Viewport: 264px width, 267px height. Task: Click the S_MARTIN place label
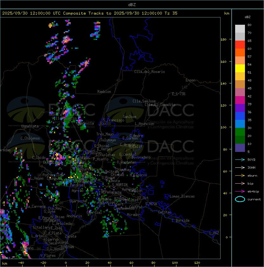click(120, 185)
